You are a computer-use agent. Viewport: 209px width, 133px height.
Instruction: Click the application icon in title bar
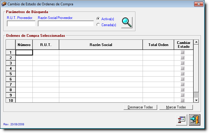[x=4, y=4]
